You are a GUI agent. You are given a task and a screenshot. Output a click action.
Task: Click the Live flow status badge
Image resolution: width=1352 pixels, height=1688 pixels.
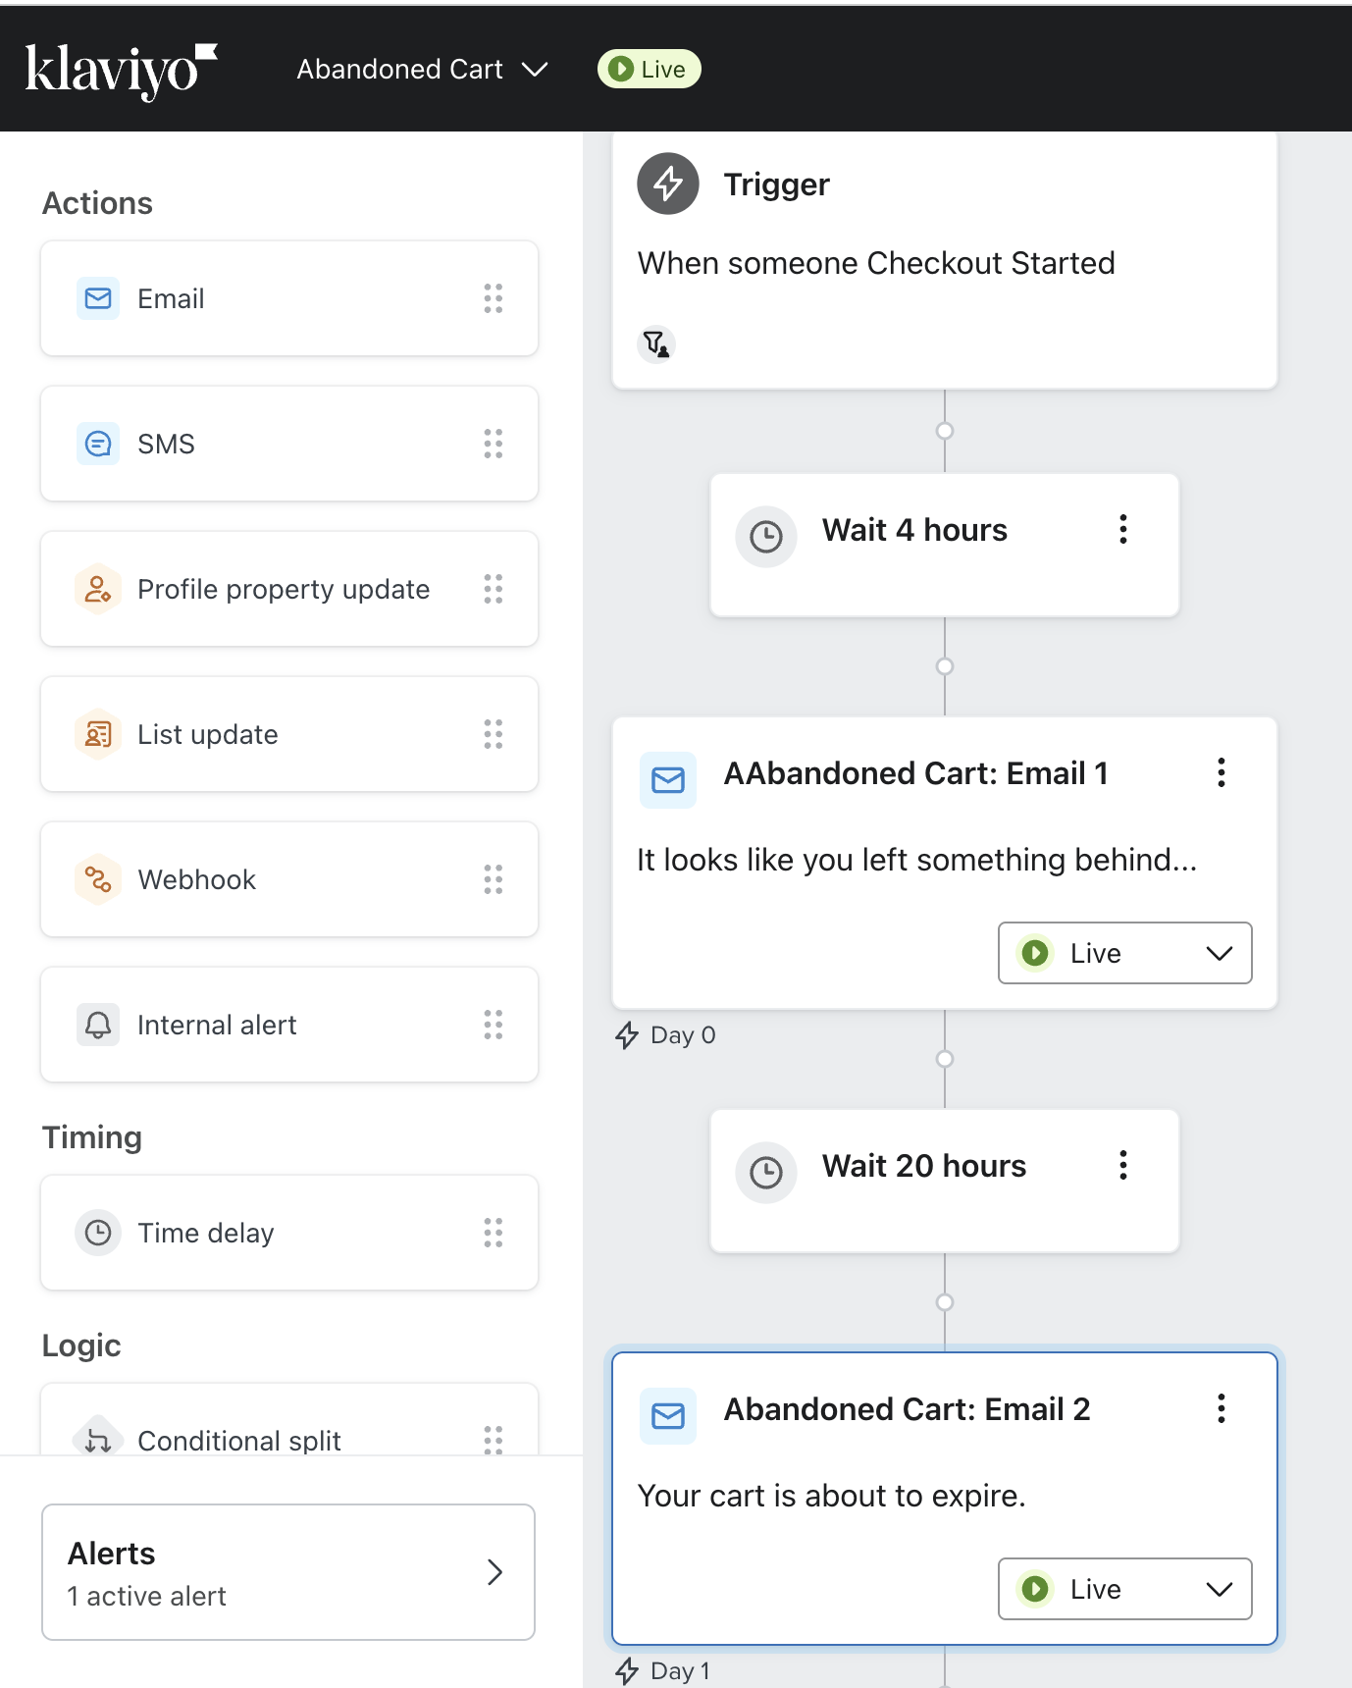click(x=649, y=69)
